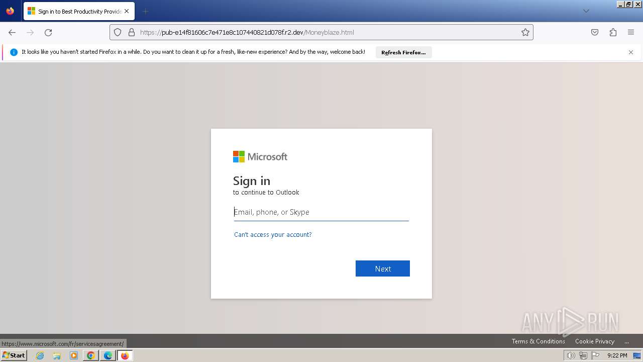Open the Cookie Privacy link
The height and width of the screenshot is (362, 643).
pos(595,341)
